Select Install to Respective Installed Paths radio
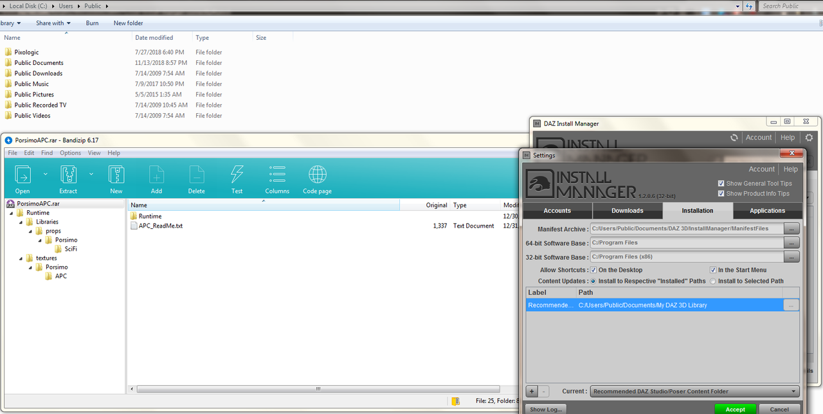823x414 pixels. pyautogui.click(x=593, y=281)
